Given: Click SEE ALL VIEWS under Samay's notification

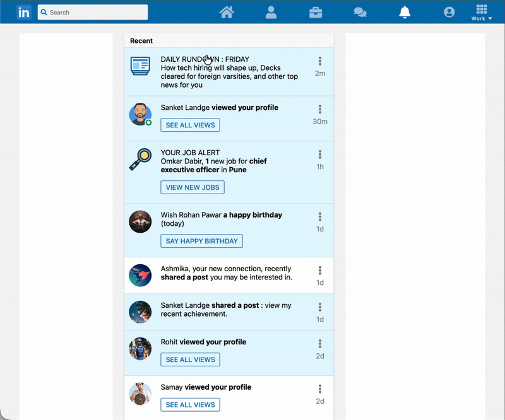Looking at the screenshot, I should [x=190, y=404].
